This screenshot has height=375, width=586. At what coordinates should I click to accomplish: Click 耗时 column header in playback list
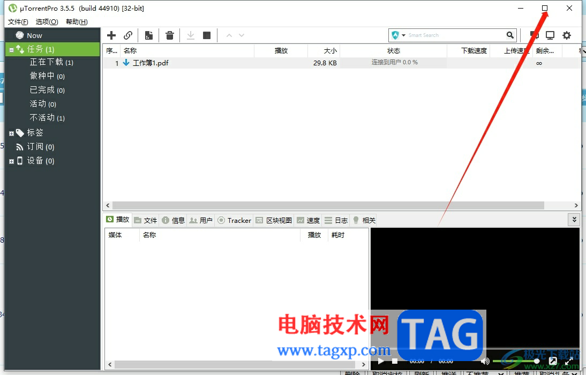tap(348, 235)
